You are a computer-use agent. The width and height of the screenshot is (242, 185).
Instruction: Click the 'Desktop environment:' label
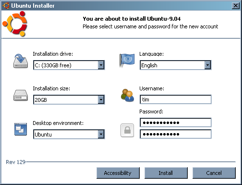[58, 123]
